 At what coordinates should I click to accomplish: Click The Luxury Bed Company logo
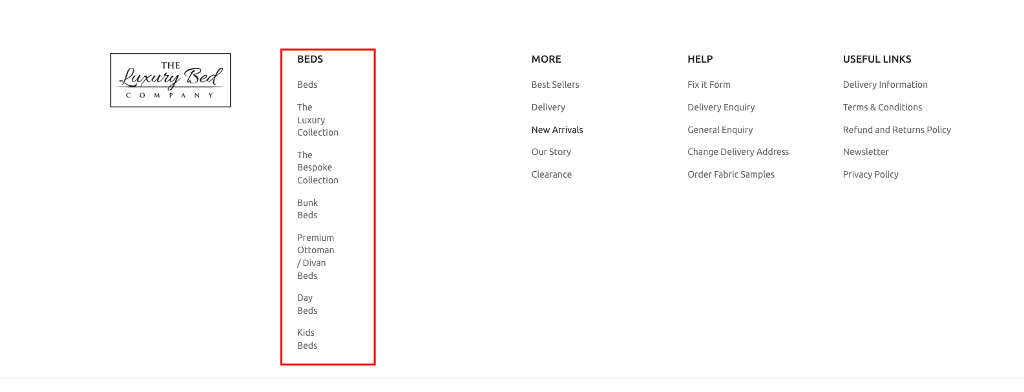click(x=171, y=80)
